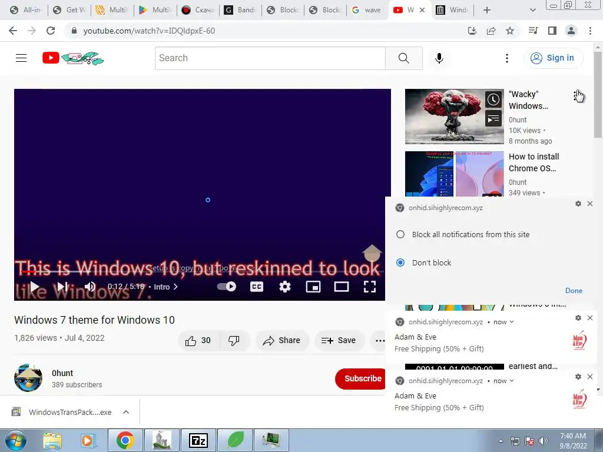The width and height of the screenshot is (603, 452).
Task: Close the notification settings panel
Action: [590, 204]
